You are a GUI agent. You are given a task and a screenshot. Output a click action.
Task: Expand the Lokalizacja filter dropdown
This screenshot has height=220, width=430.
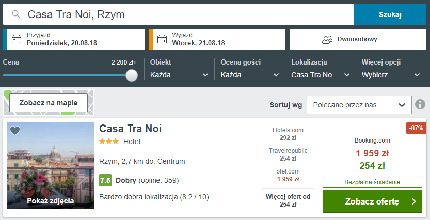click(320, 75)
